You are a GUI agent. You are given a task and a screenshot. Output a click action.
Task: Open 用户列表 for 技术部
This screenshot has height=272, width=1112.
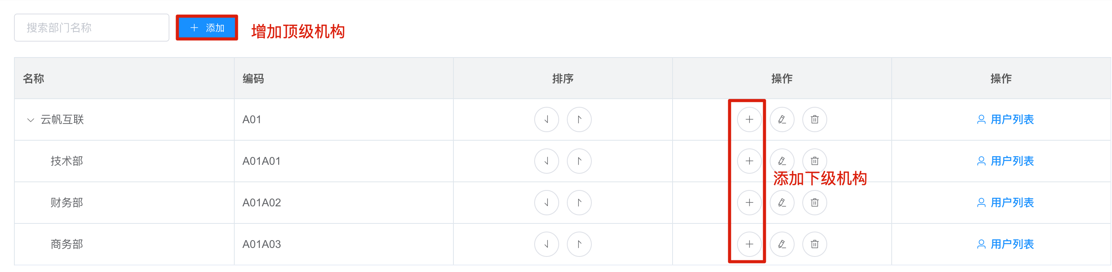pos(1006,161)
